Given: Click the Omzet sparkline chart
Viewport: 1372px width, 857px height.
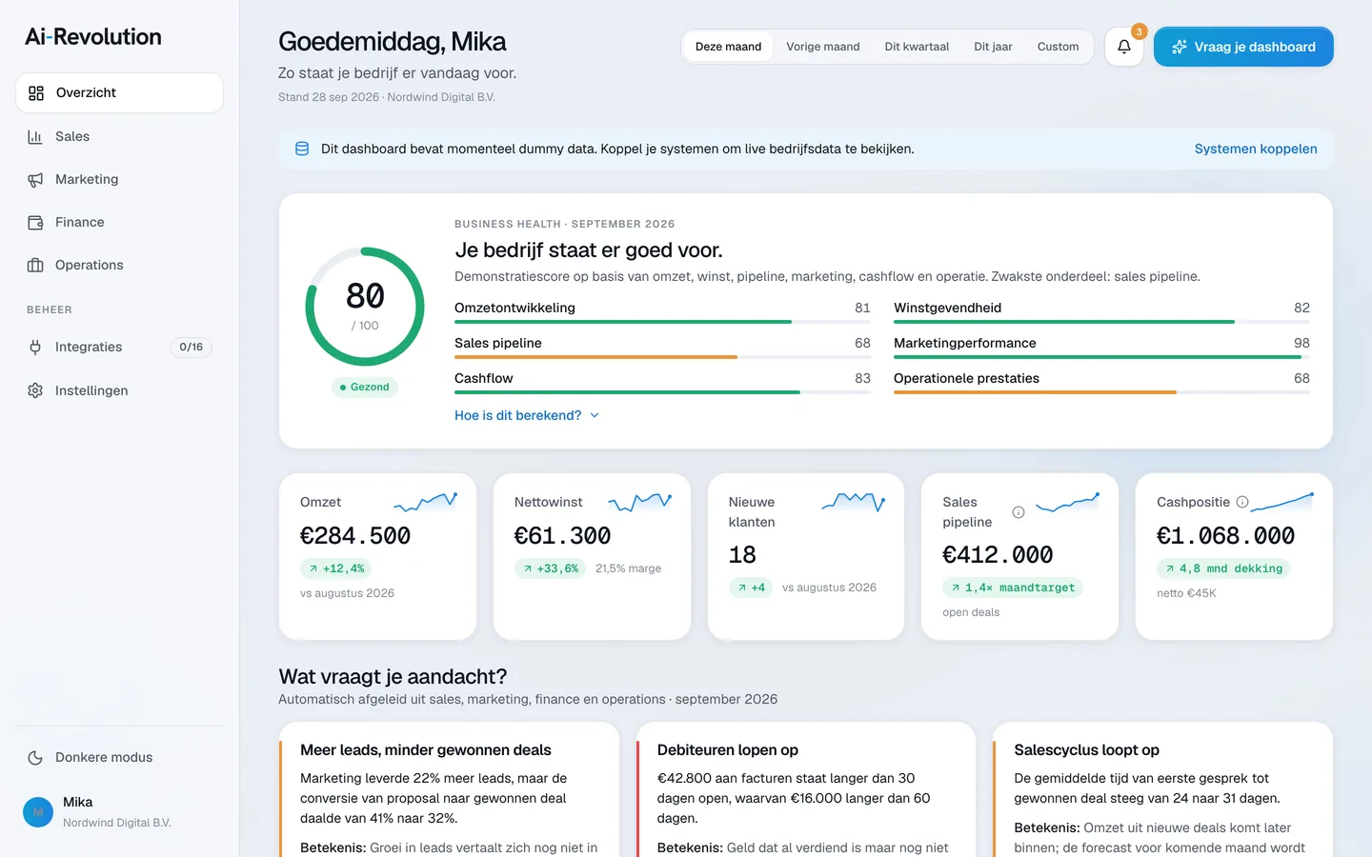Looking at the screenshot, I should tap(426, 502).
